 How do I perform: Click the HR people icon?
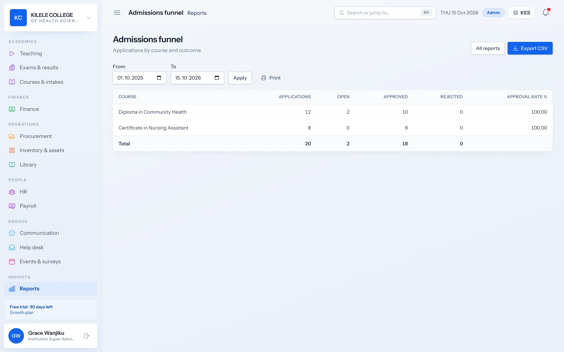coord(12,192)
